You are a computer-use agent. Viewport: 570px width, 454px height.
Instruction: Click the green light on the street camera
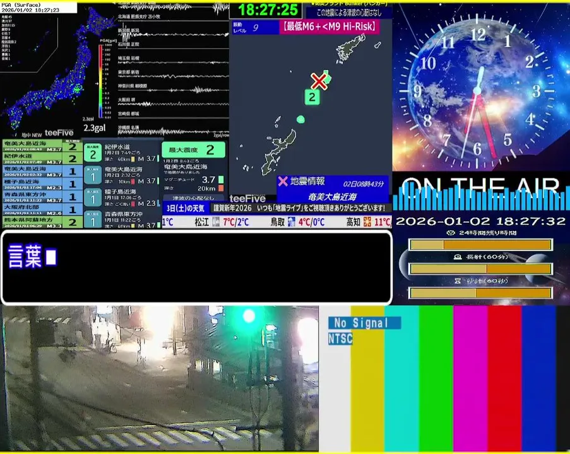[249, 316]
